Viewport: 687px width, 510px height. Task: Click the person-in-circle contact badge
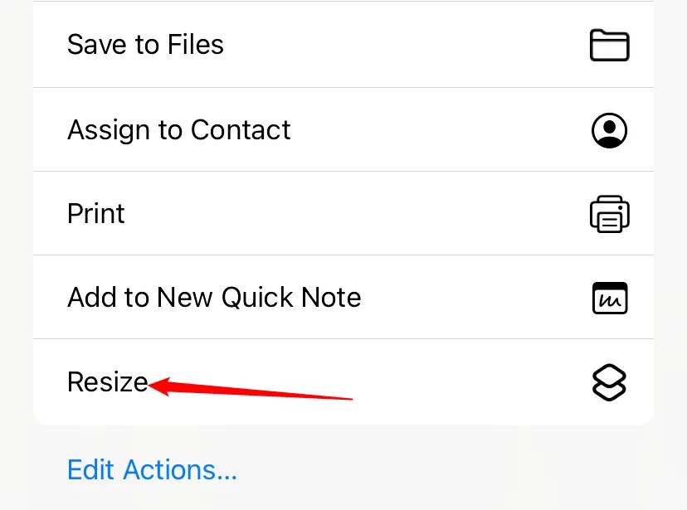coord(609,130)
